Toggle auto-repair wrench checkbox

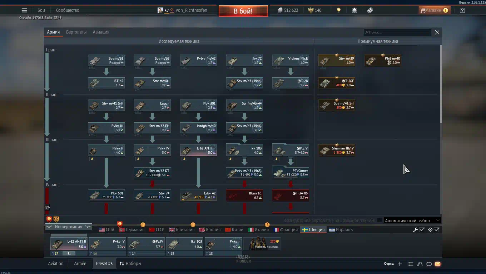tap(422, 230)
